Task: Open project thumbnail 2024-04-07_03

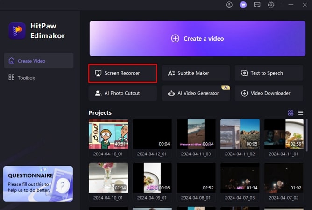Action: pos(240,178)
